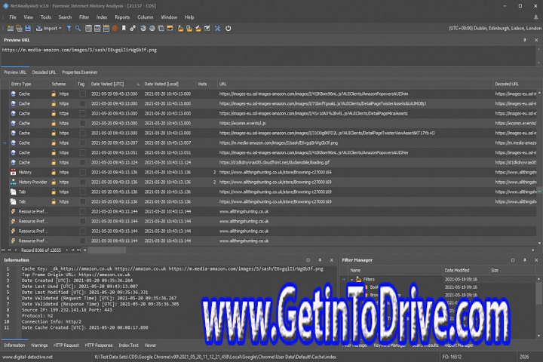Screen dimensions: 543x362
Task: Click the www.digital-detective.net status bar link
Action: tap(27, 357)
